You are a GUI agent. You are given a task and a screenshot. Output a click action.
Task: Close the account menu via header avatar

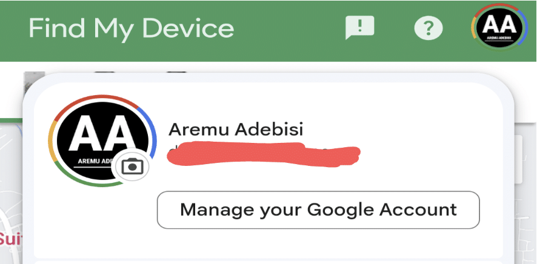[499, 27]
